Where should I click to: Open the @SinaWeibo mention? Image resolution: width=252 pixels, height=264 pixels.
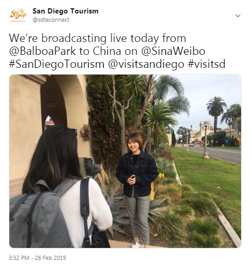point(173,51)
